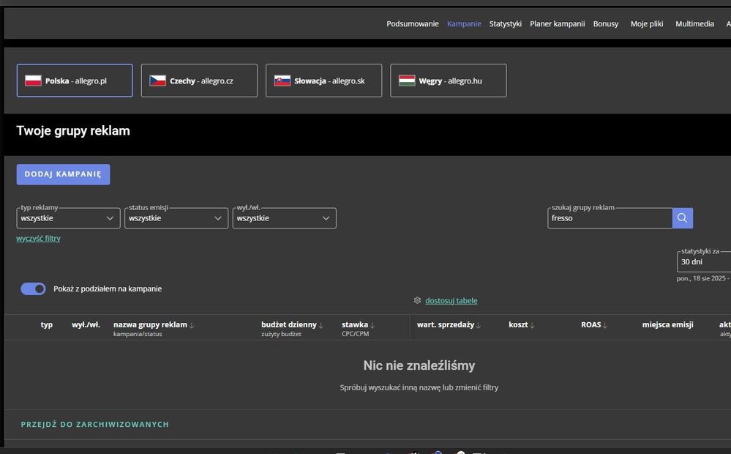The height and width of the screenshot is (454, 731).
Task: Open the statystyki za 30 dni dropdown
Action: pyautogui.click(x=704, y=261)
